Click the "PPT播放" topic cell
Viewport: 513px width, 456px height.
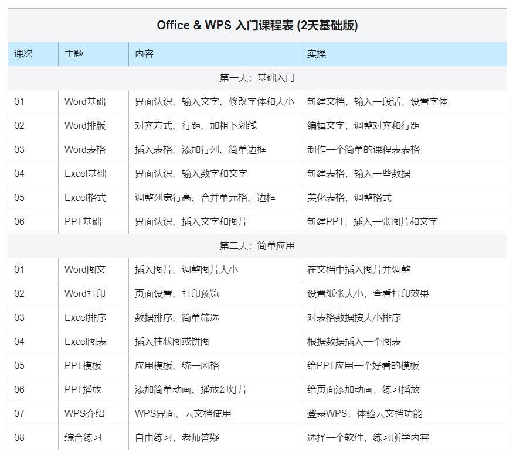[x=94, y=390]
